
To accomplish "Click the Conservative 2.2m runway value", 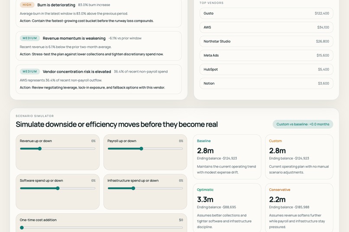I will pyautogui.click(x=277, y=199).
